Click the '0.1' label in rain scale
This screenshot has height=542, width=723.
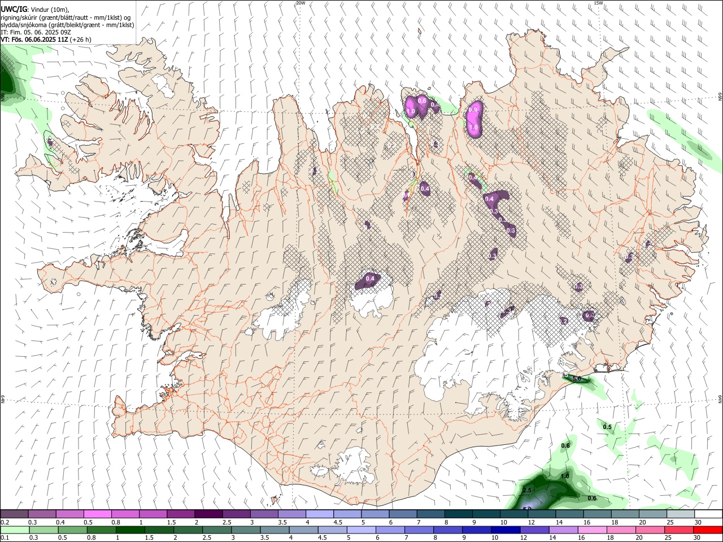coord(5,537)
